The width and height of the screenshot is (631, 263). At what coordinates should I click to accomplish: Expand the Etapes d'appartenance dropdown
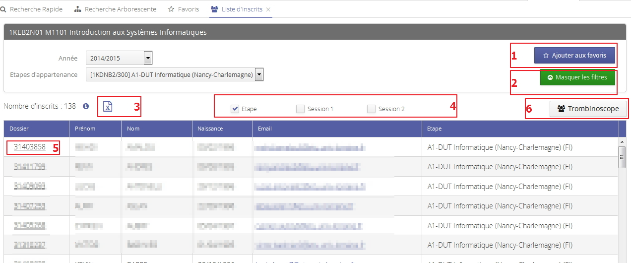[259, 75]
